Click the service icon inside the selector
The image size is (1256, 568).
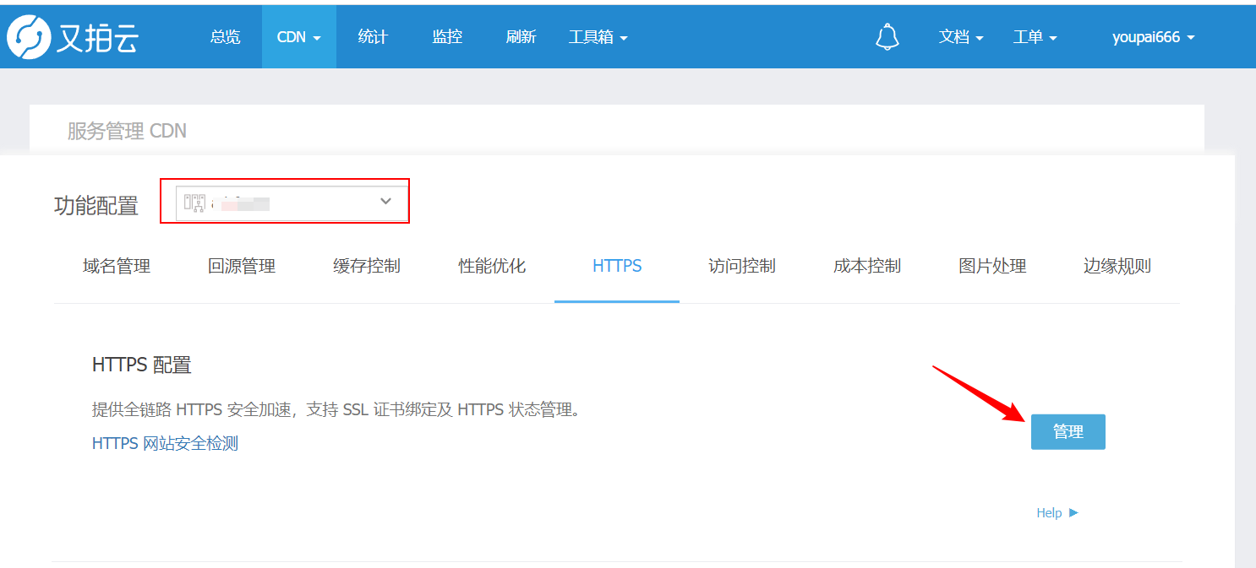coord(195,203)
